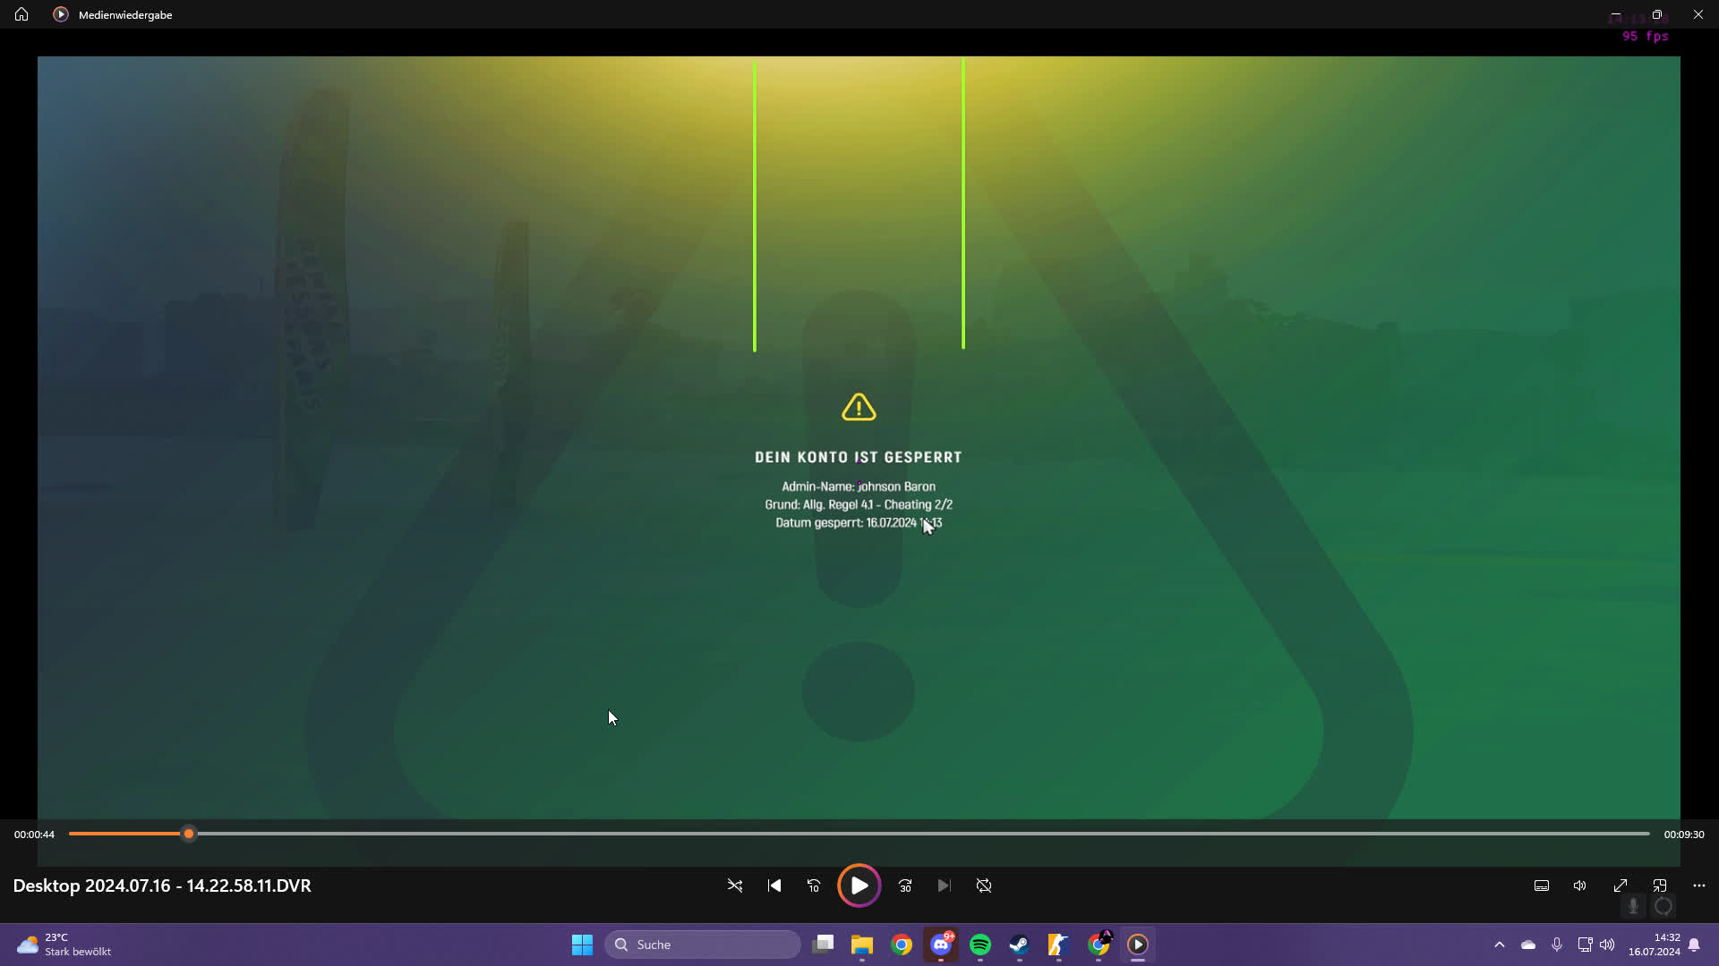The image size is (1719, 966).
Task: Toggle repeat mode on
Action: click(x=983, y=885)
